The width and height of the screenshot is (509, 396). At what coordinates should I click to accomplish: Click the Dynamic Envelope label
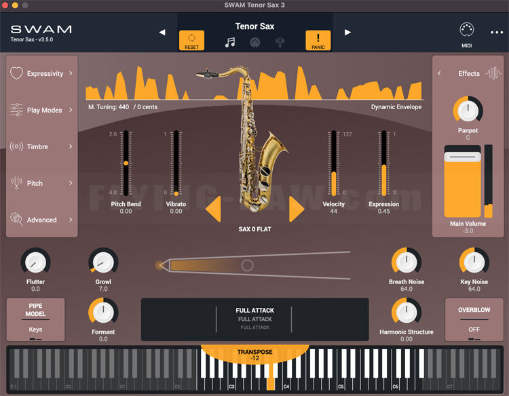tap(396, 106)
